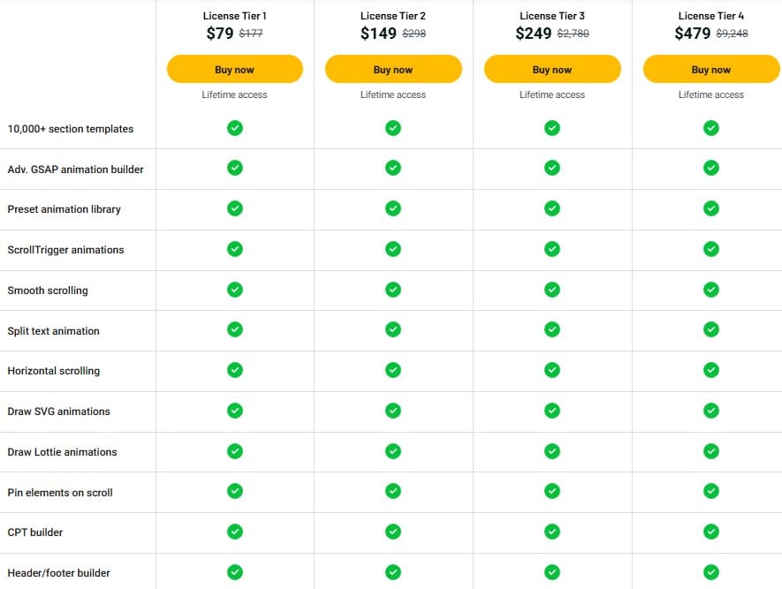782x589 pixels.
Task: Click Buy now under License Tier 2
Action: [393, 68]
